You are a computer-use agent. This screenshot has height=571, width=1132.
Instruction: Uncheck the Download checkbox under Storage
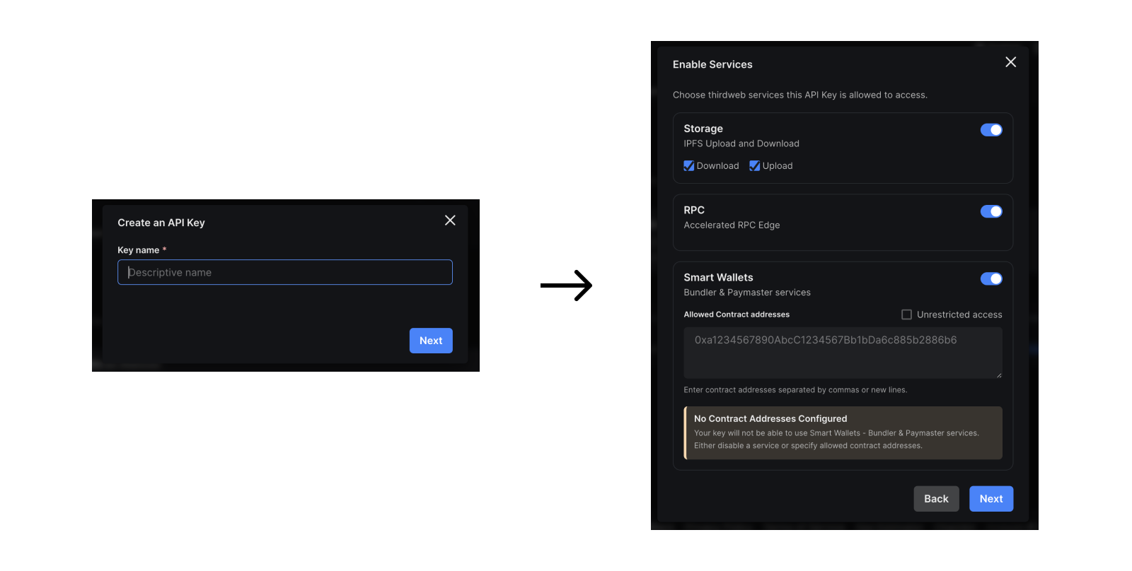[x=688, y=166]
